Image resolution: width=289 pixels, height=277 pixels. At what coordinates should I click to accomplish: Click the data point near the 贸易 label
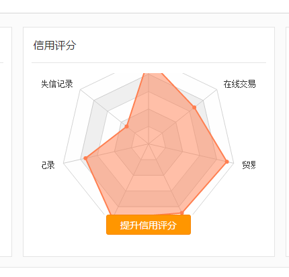(226, 162)
